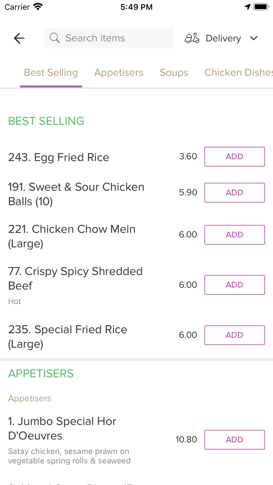Switch to the Appetisers tab

pyautogui.click(x=119, y=73)
